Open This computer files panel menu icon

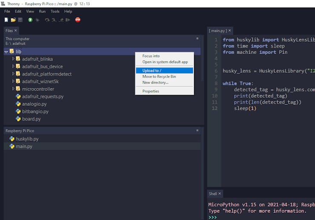click(197, 39)
